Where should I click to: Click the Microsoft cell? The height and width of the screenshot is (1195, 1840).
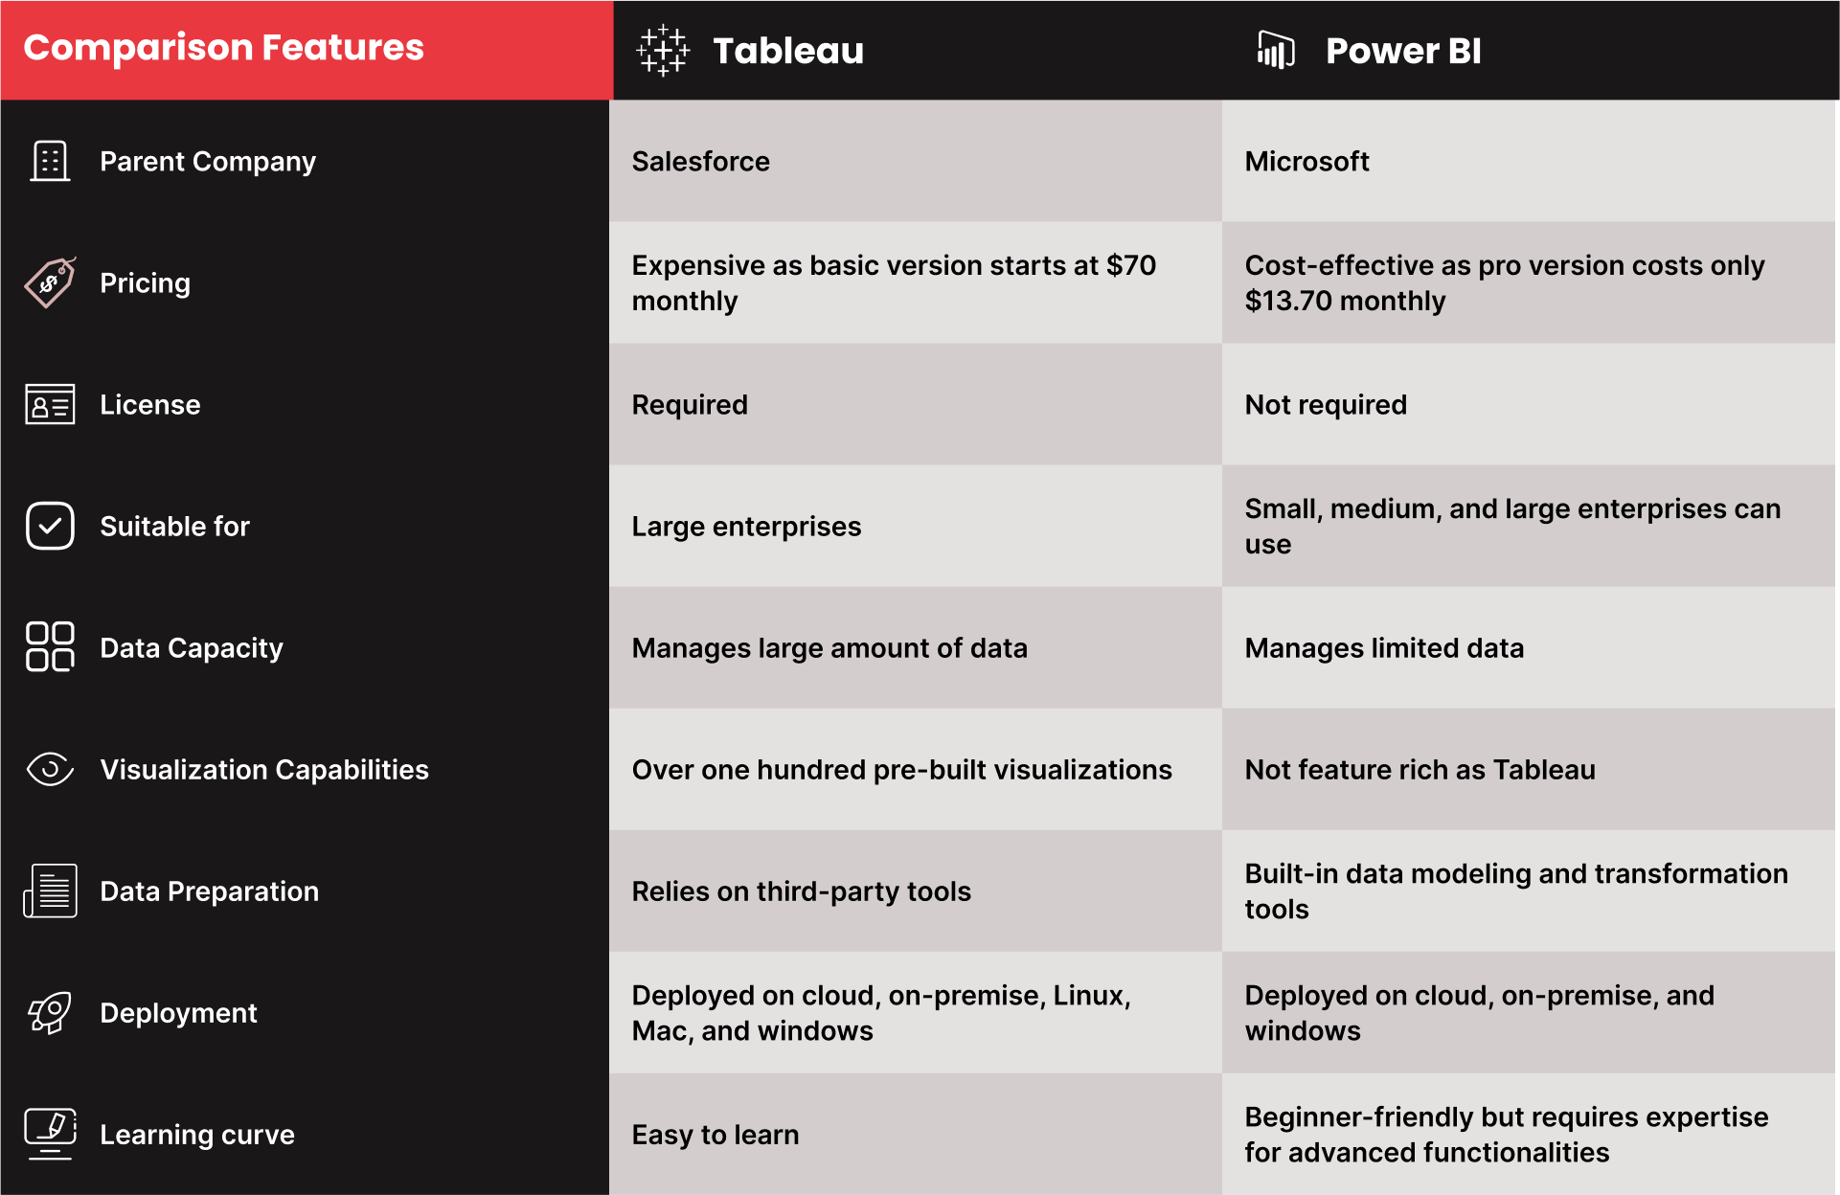coord(1529,161)
